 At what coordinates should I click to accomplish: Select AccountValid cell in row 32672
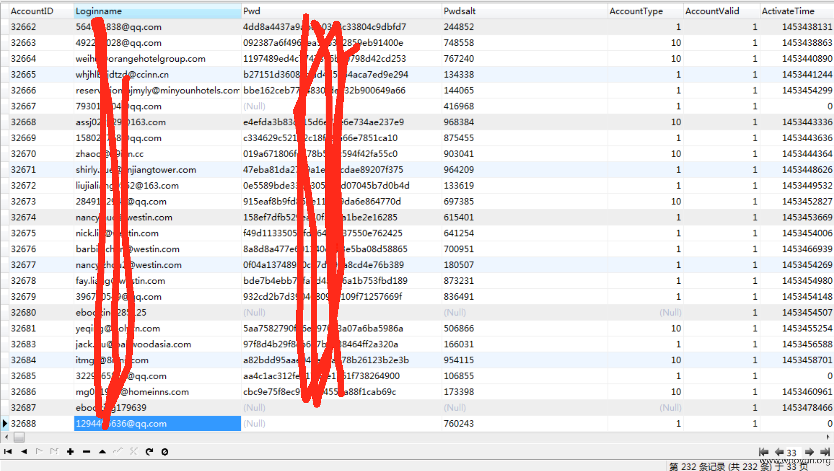coord(722,186)
